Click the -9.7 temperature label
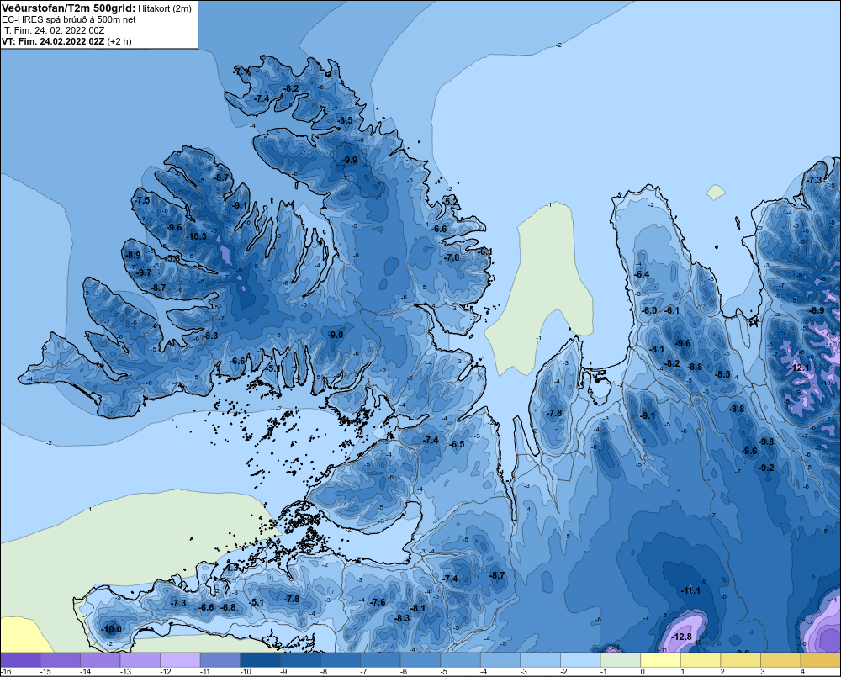841x677 pixels. 144,272
